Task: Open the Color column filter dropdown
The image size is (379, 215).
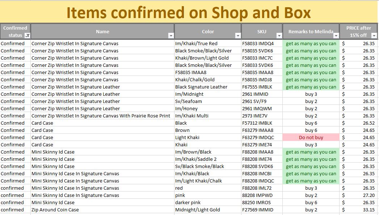Action: click(238, 35)
